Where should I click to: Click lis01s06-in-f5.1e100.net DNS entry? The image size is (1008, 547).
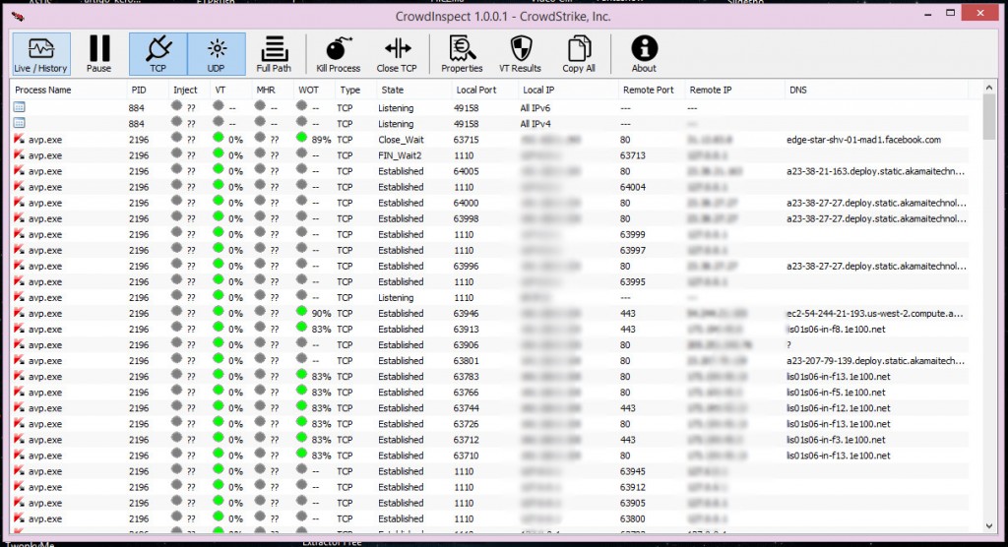836,393
